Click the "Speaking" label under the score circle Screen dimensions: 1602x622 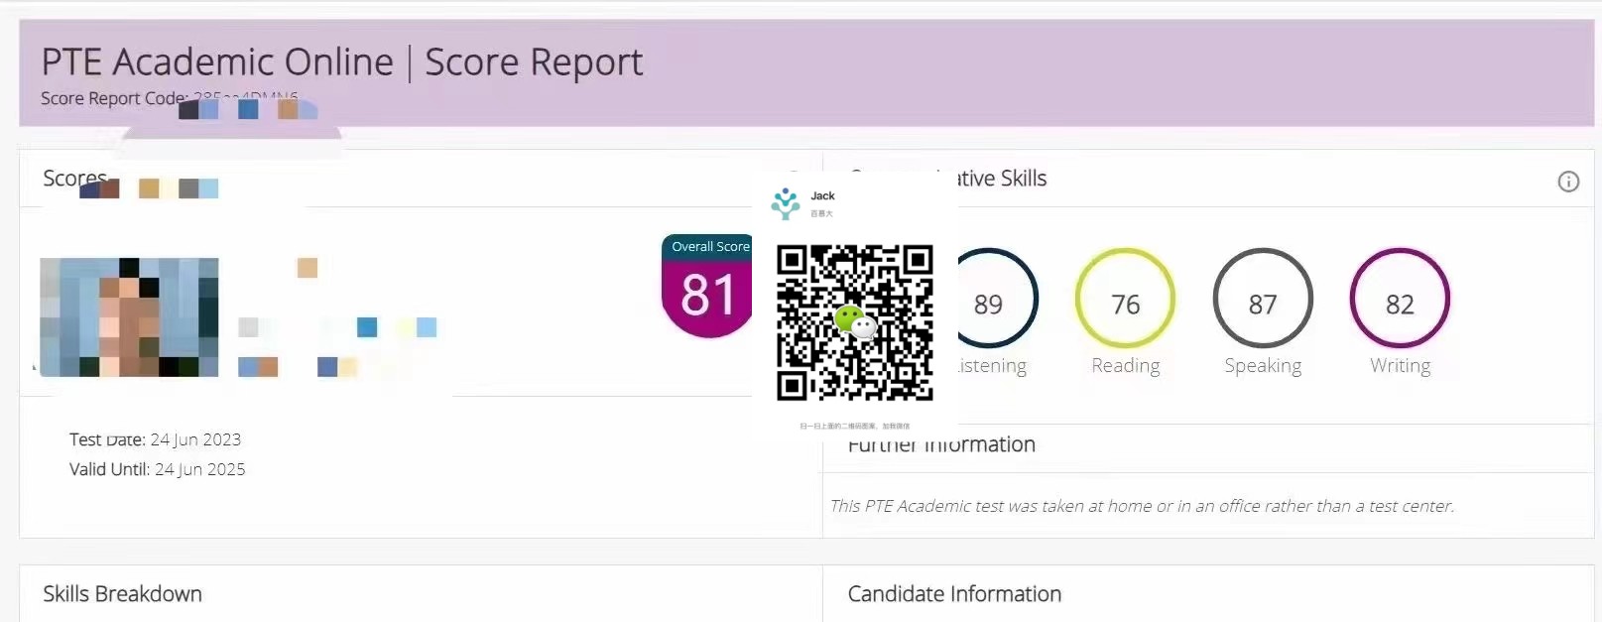click(1263, 365)
